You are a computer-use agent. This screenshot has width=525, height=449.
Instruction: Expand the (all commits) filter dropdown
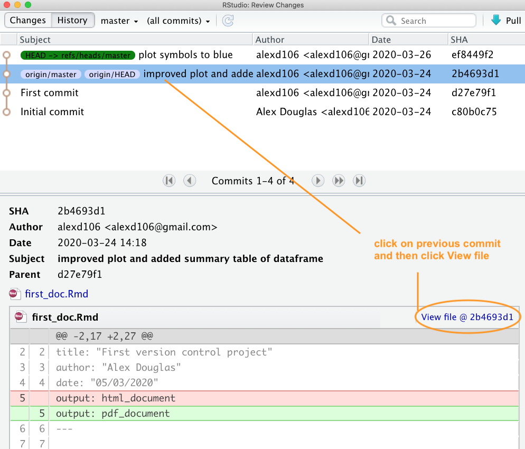[178, 21]
